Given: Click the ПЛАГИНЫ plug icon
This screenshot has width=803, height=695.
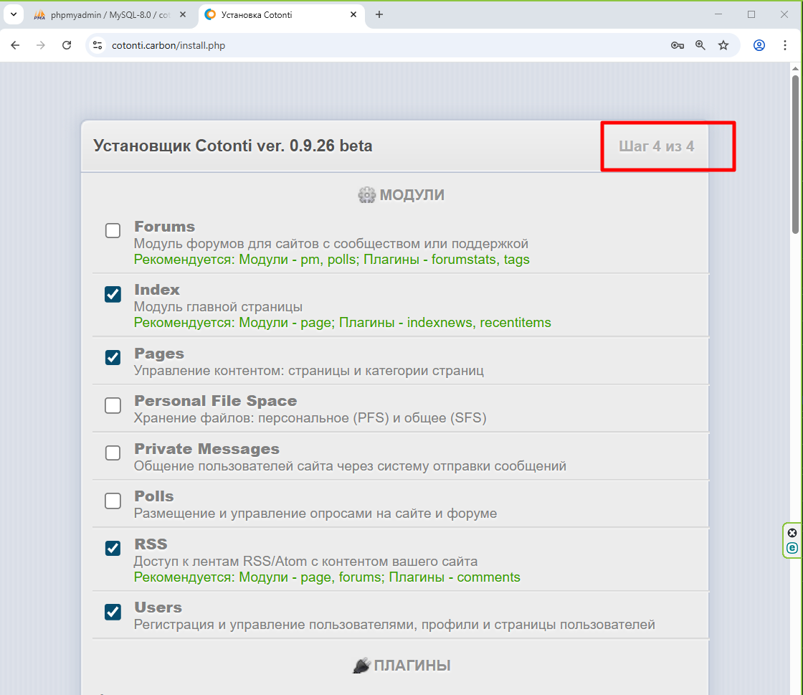Looking at the screenshot, I should coord(361,666).
